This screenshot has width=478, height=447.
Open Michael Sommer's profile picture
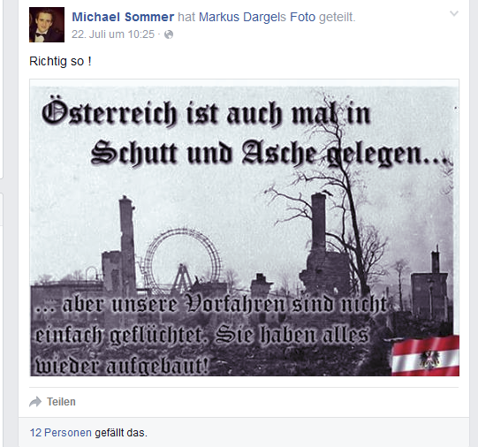47,25
